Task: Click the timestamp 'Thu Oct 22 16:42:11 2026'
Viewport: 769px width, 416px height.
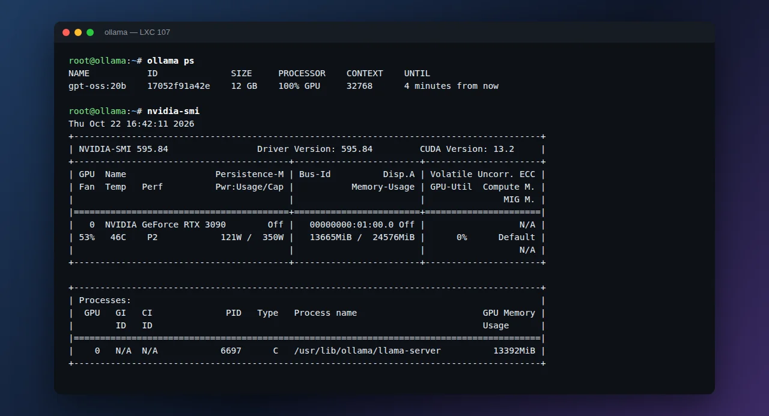Action: (x=132, y=124)
